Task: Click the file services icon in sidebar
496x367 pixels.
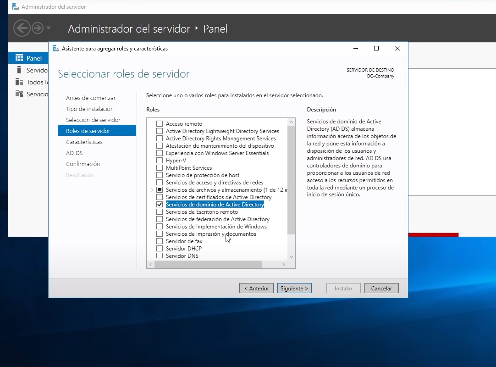Action: (x=19, y=94)
